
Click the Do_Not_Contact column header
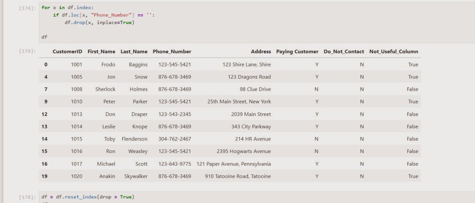click(344, 52)
